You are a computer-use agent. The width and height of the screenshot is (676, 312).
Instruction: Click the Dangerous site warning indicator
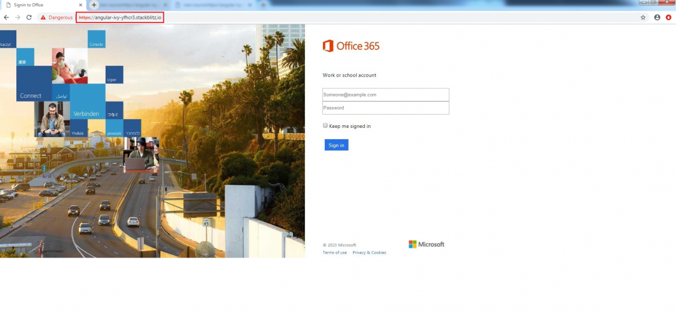[56, 18]
